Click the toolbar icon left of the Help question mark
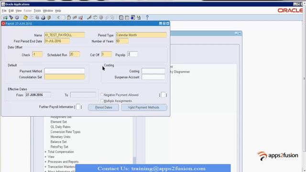Image resolution: width=306 pixels, height=172 pixels. [x=139, y=18]
